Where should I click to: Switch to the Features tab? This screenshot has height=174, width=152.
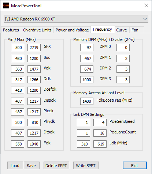tap(11, 30)
